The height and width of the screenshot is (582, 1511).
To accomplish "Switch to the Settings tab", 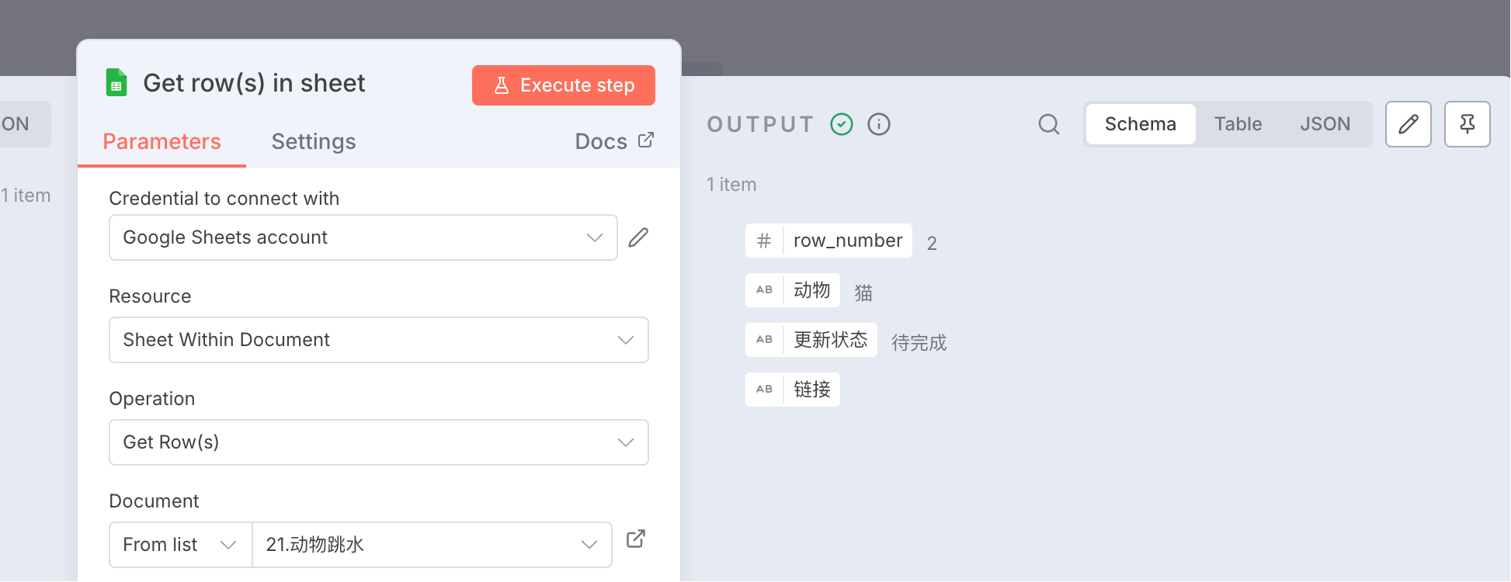I will (x=314, y=141).
